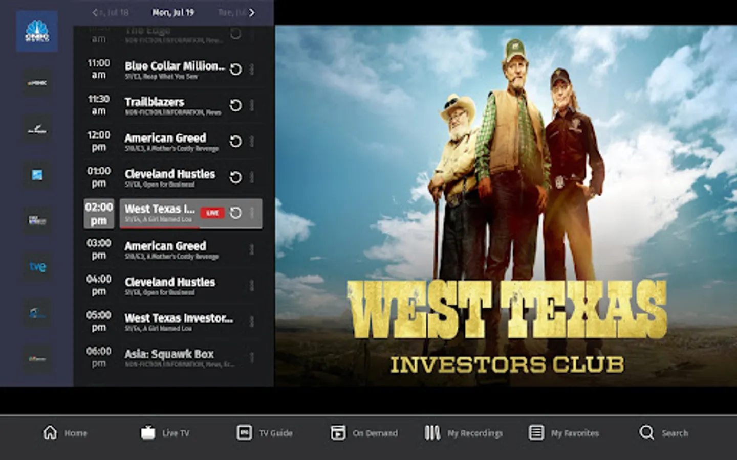
Task: Select the Trailblazers program title
Action: pos(155,102)
